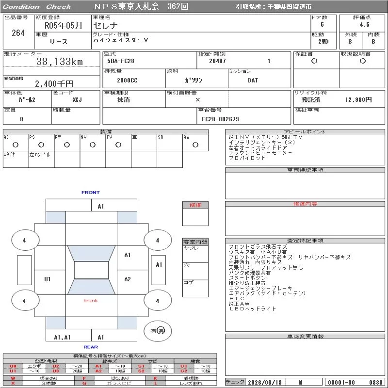388x388 pixels.
Task: Click the circle under TV equipment
Action: [x=118, y=145]
